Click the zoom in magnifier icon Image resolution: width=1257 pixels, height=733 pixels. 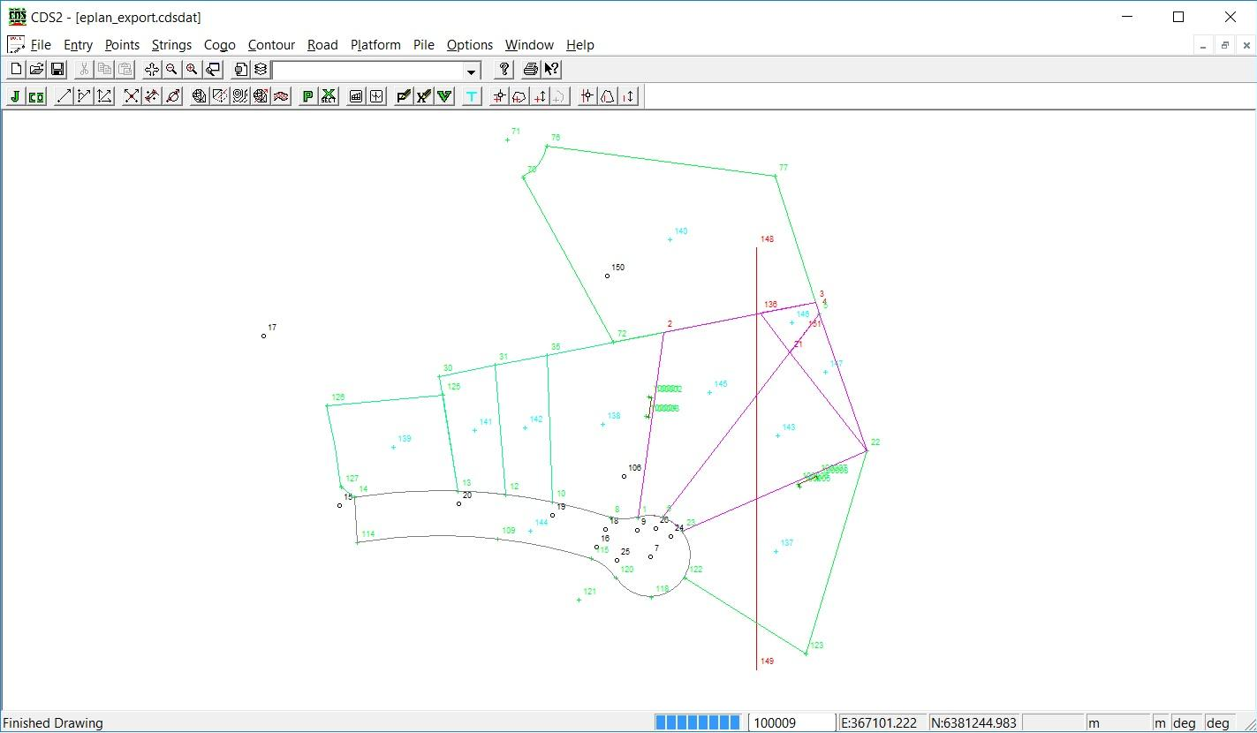[192, 70]
